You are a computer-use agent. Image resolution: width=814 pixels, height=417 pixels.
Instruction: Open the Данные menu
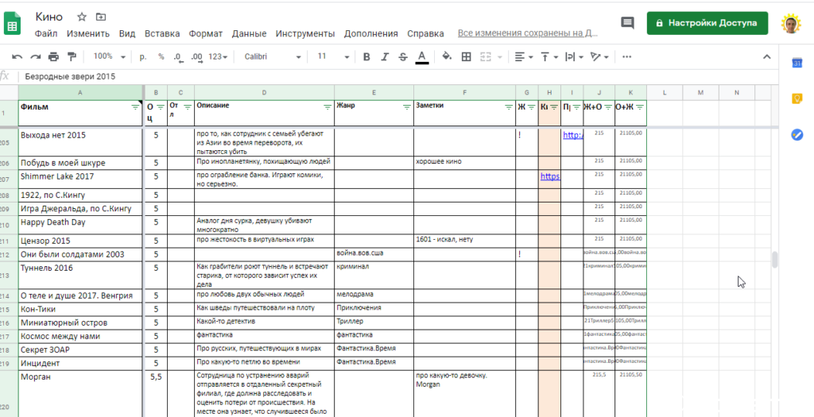249,33
